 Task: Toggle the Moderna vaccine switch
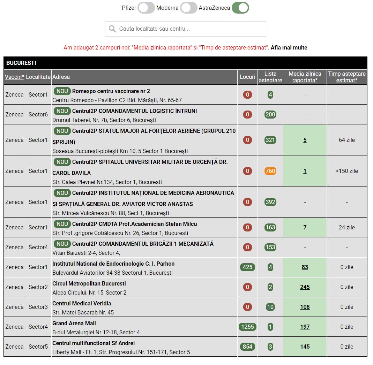click(189, 8)
